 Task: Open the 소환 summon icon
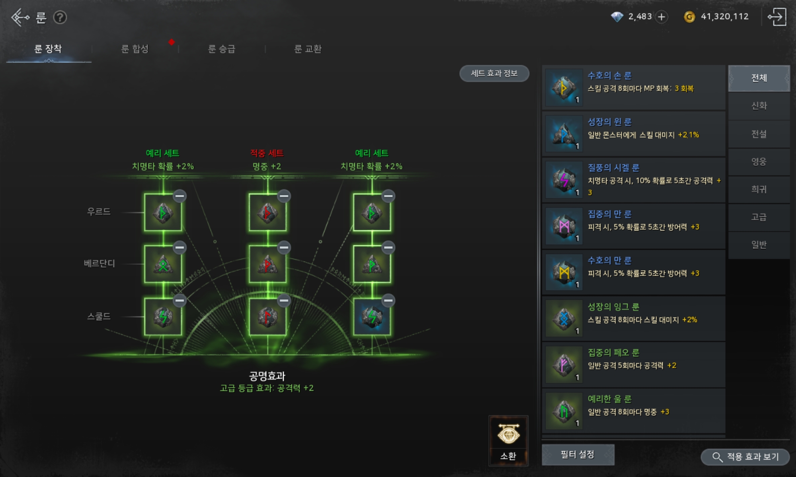(508, 440)
